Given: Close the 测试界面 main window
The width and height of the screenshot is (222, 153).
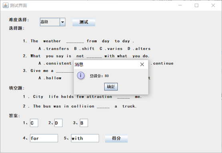Looking at the screenshot, I should pyautogui.click(x=213, y=5).
